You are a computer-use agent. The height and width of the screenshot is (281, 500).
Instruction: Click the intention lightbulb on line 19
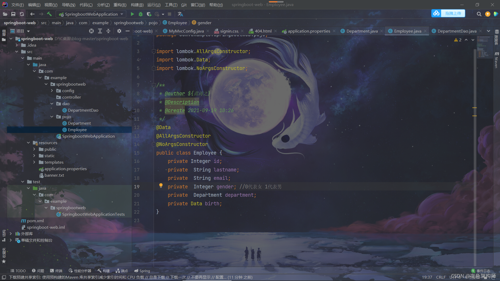click(161, 186)
